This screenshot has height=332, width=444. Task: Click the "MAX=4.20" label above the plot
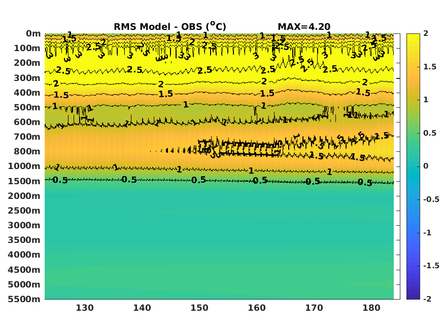click(304, 26)
